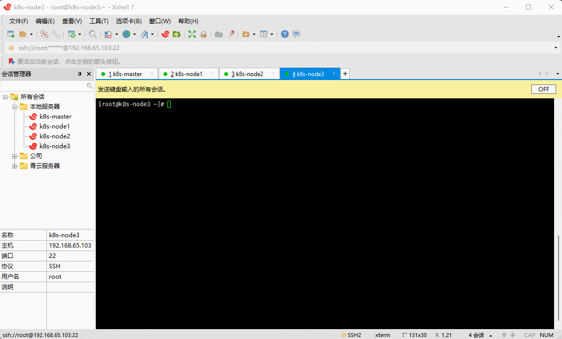Open dropdown next to Open folder icon

[31, 35]
